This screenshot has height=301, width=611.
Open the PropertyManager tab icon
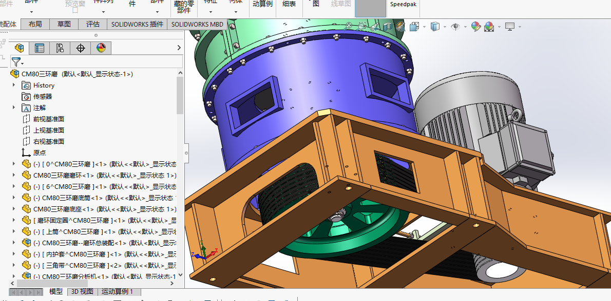(40, 48)
